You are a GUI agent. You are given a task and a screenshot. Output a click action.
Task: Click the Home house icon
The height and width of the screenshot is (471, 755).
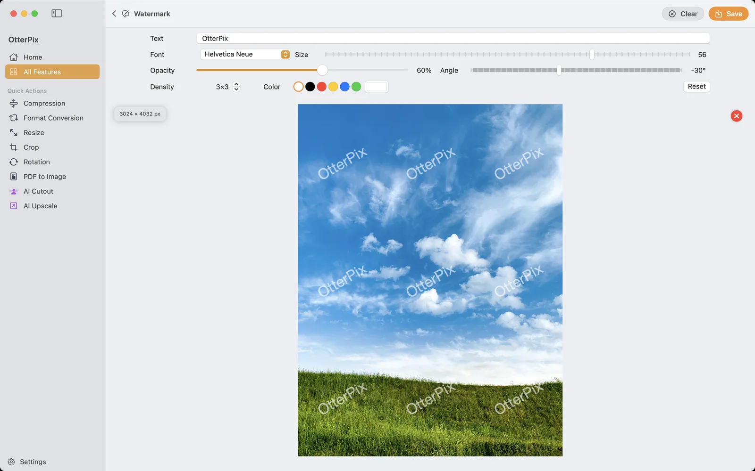[14, 57]
